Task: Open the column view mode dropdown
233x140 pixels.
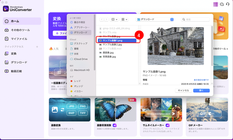Action: click(114, 19)
